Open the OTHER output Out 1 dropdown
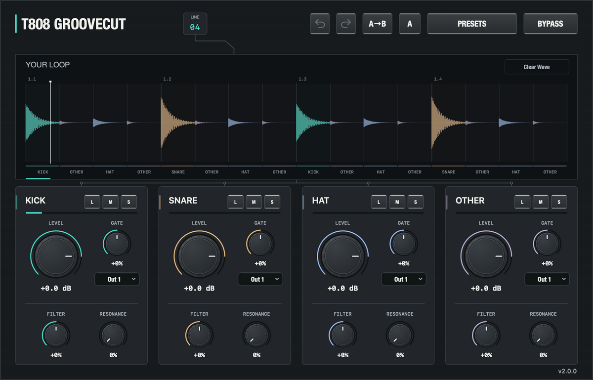 coord(547,279)
